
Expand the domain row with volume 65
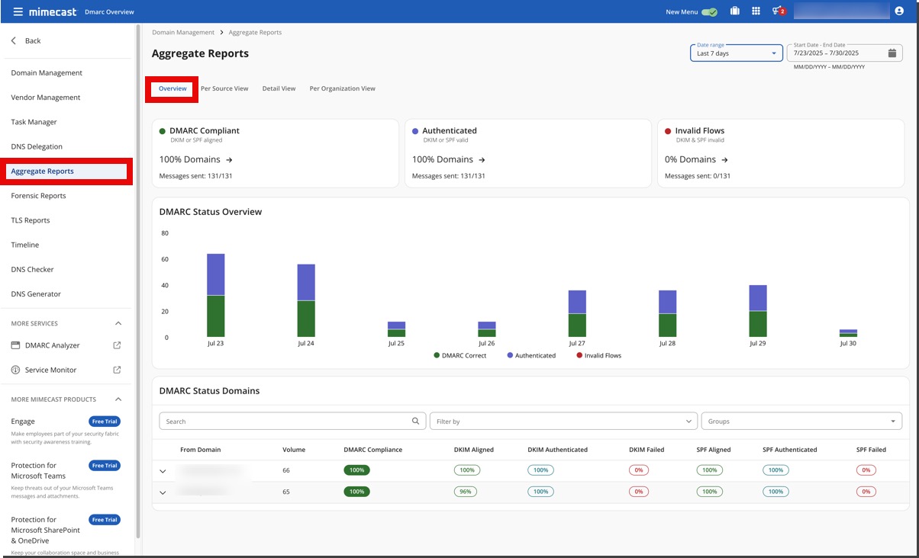[x=163, y=492]
